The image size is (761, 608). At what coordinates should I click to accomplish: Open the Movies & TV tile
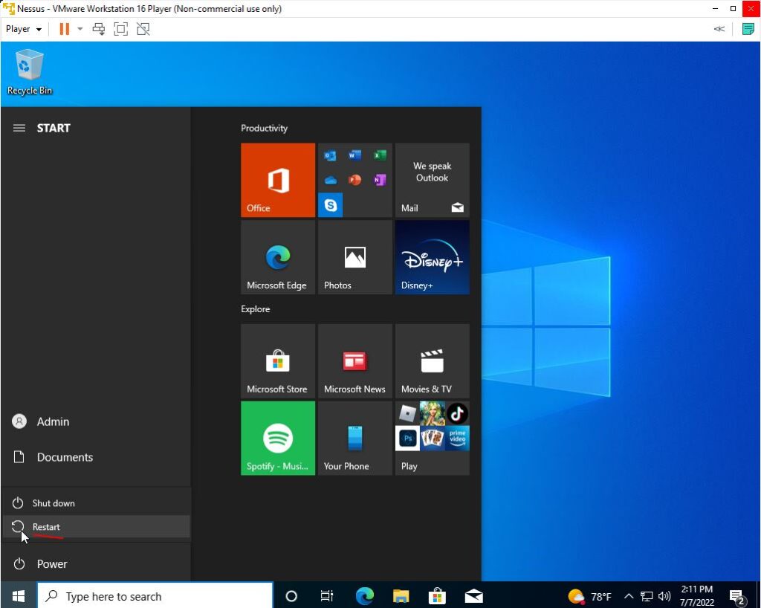click(433, 361)
